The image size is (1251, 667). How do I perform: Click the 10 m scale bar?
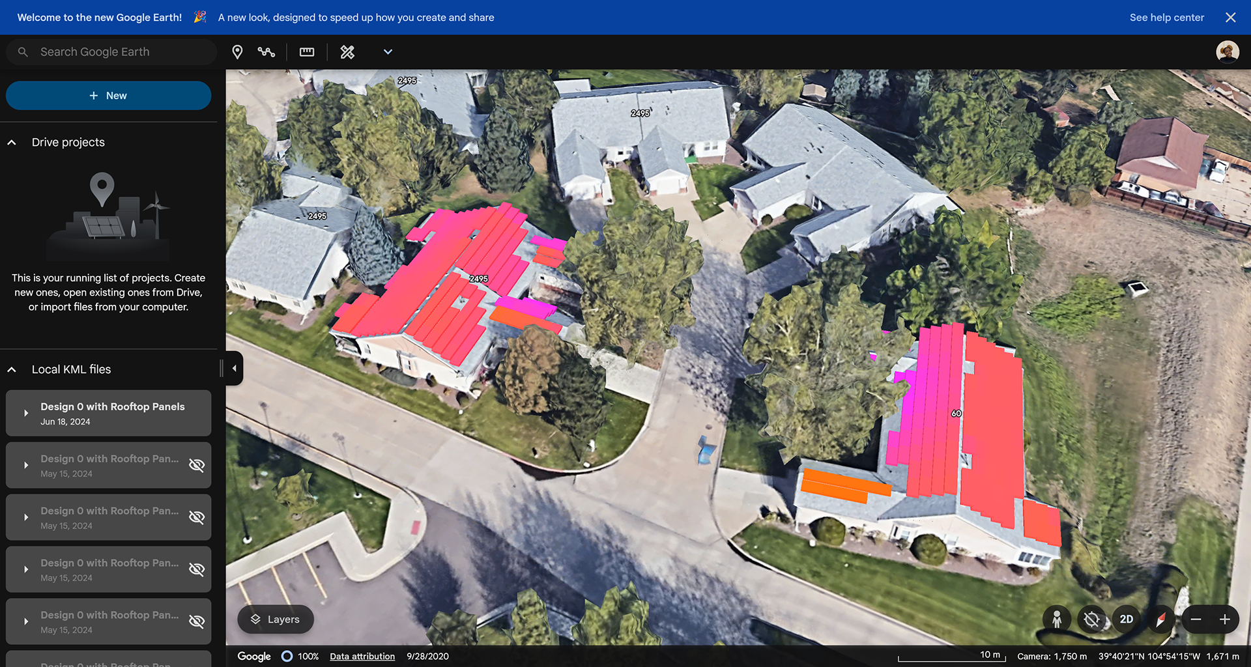tap(952, 656)
